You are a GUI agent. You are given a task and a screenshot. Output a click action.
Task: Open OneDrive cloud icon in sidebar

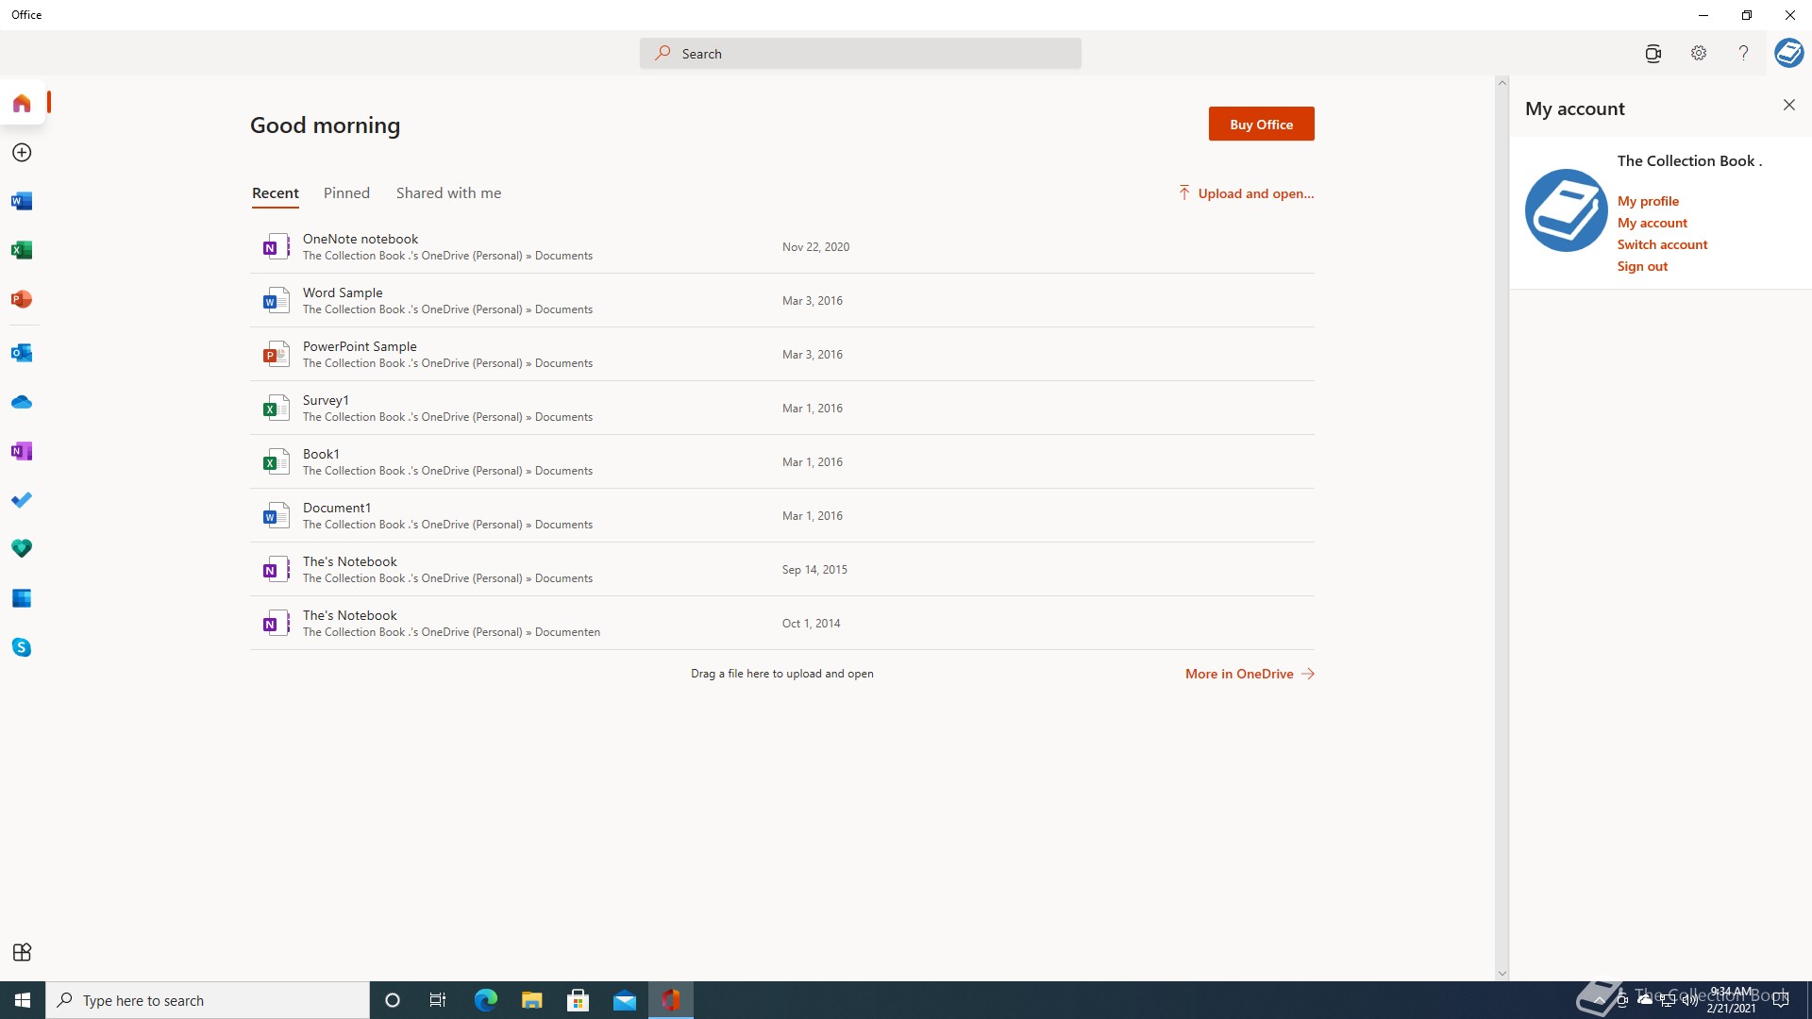pyautogui.click(x=22, y=402)
